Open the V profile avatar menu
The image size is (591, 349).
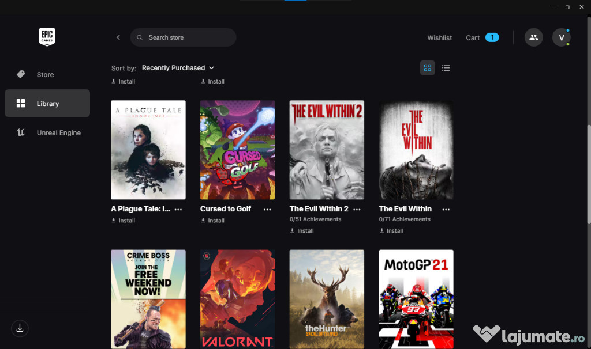click(x=561, y=37)
